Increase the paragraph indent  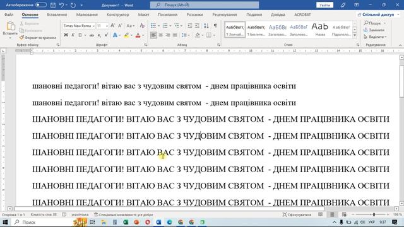(197, 26)
